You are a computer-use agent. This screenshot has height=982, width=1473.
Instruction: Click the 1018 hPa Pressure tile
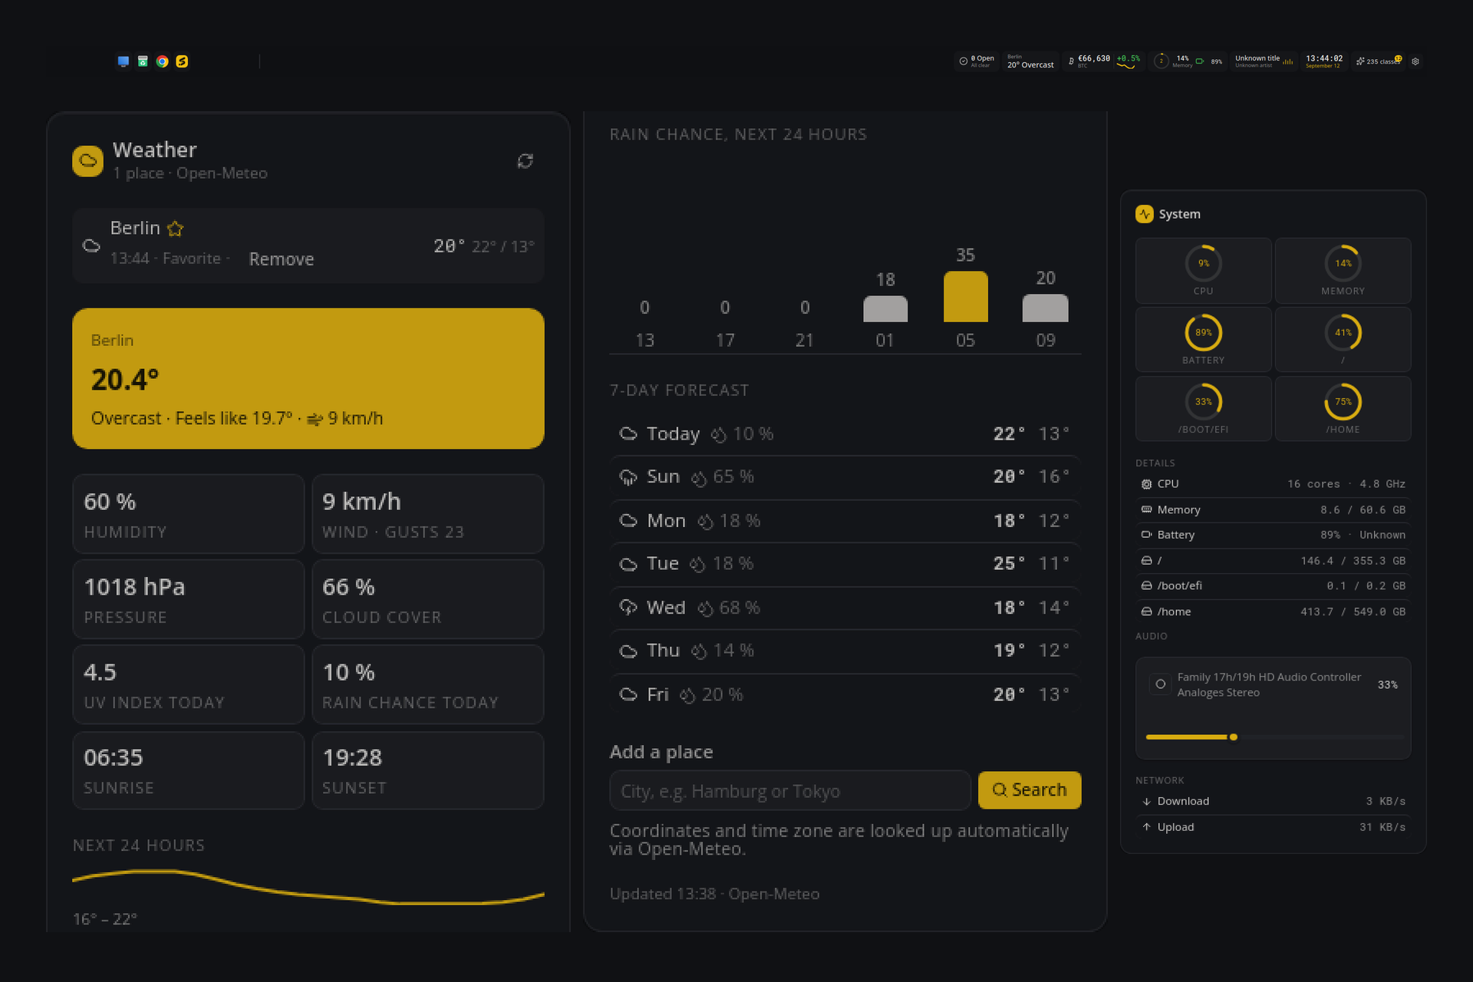(x=189, y=599)
